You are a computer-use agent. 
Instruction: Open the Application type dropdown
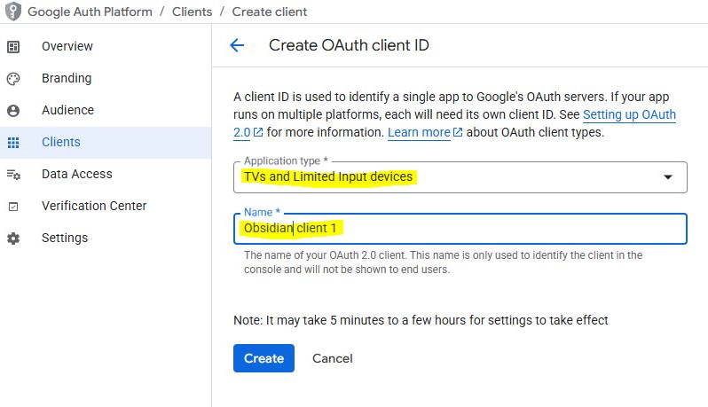tap(460, 177)
